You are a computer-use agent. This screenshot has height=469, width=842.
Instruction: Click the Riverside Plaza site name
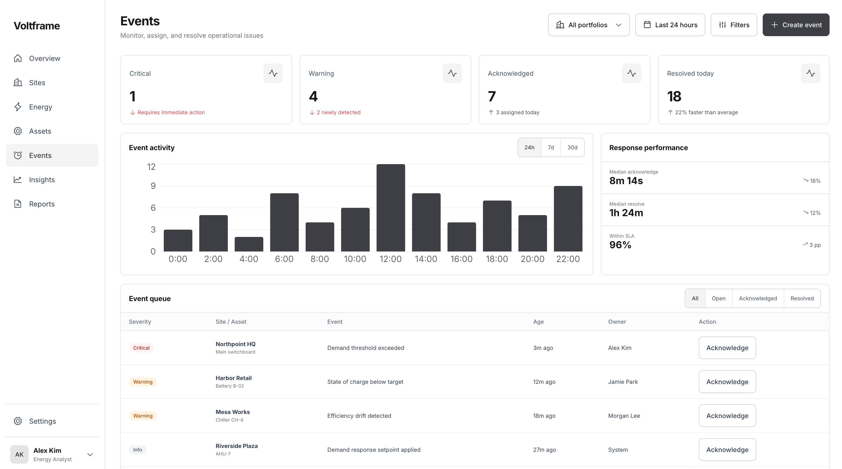[237, 446]
